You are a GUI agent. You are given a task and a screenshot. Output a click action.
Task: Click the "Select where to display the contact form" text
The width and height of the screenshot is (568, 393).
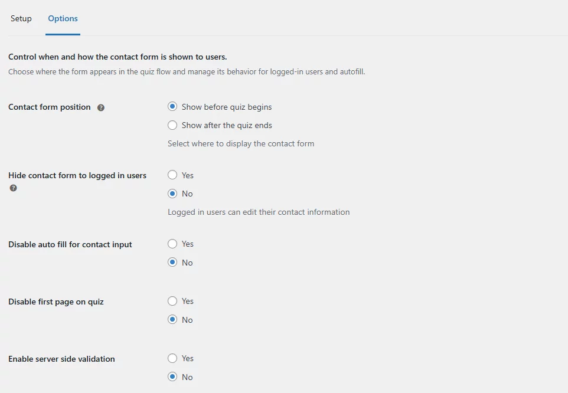(241, 143)
